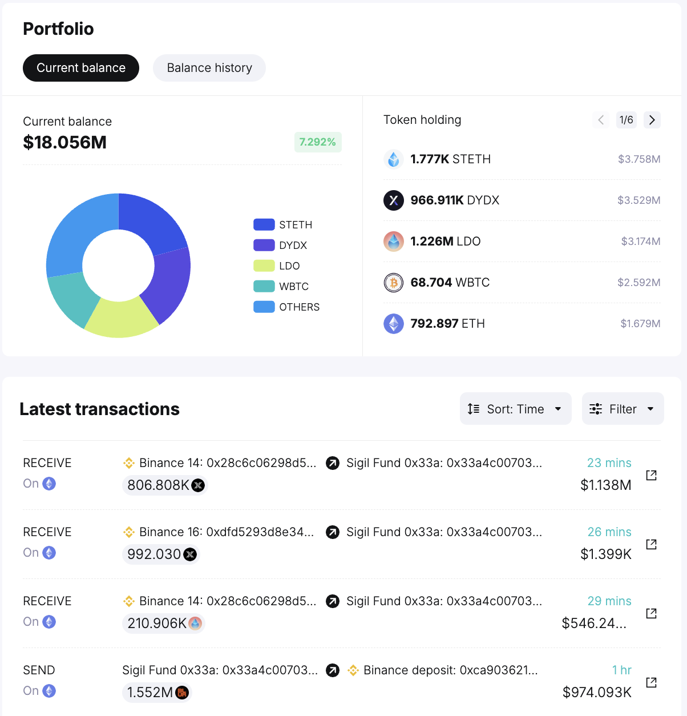The width and height of the screenshot is (687, 716).
Task: Go to next page of token holdings
Action: [x=652, y=120]
